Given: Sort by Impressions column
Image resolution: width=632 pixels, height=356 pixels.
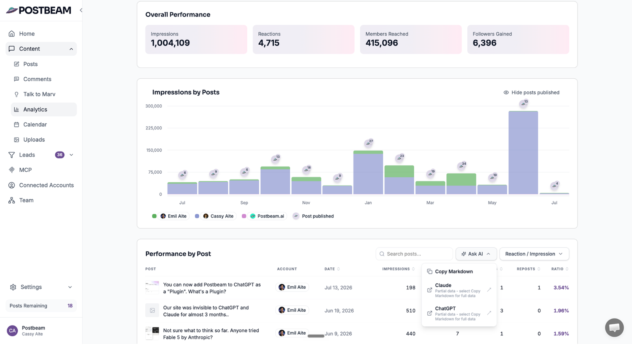Looking at the screenshot, I should pyautogui.click(x=399, y=269).
